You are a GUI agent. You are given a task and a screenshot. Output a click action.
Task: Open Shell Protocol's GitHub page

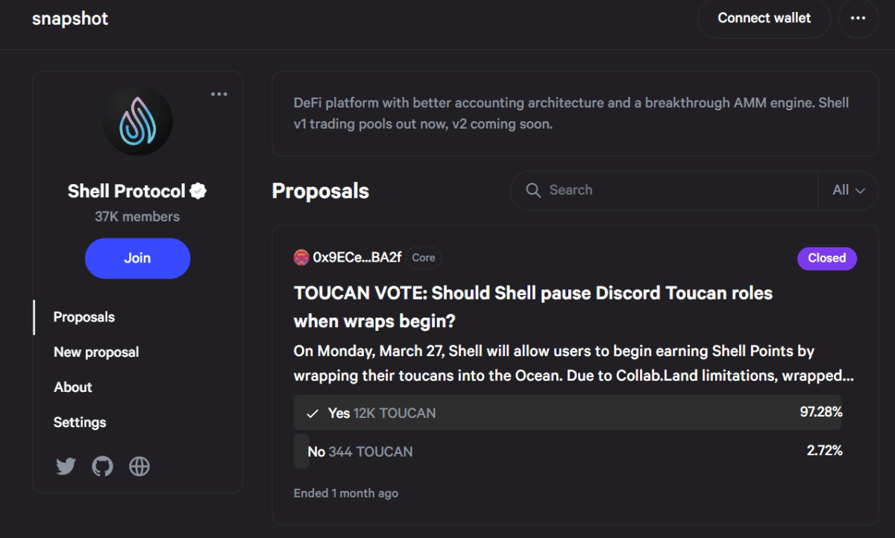point(102,466)
